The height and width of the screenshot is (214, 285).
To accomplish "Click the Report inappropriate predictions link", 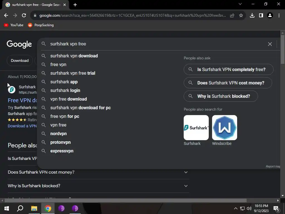I will (273, 167).
